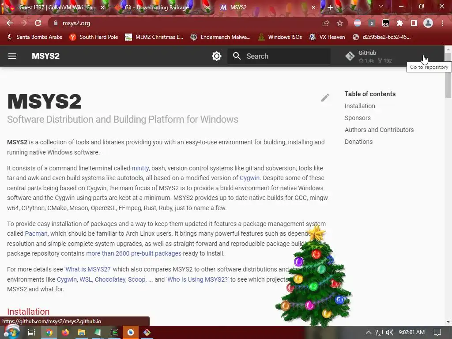Viewport: 452px width, 339px height.
Task: Open Authors and Contributors section link
Action: [x=379, y=130]
